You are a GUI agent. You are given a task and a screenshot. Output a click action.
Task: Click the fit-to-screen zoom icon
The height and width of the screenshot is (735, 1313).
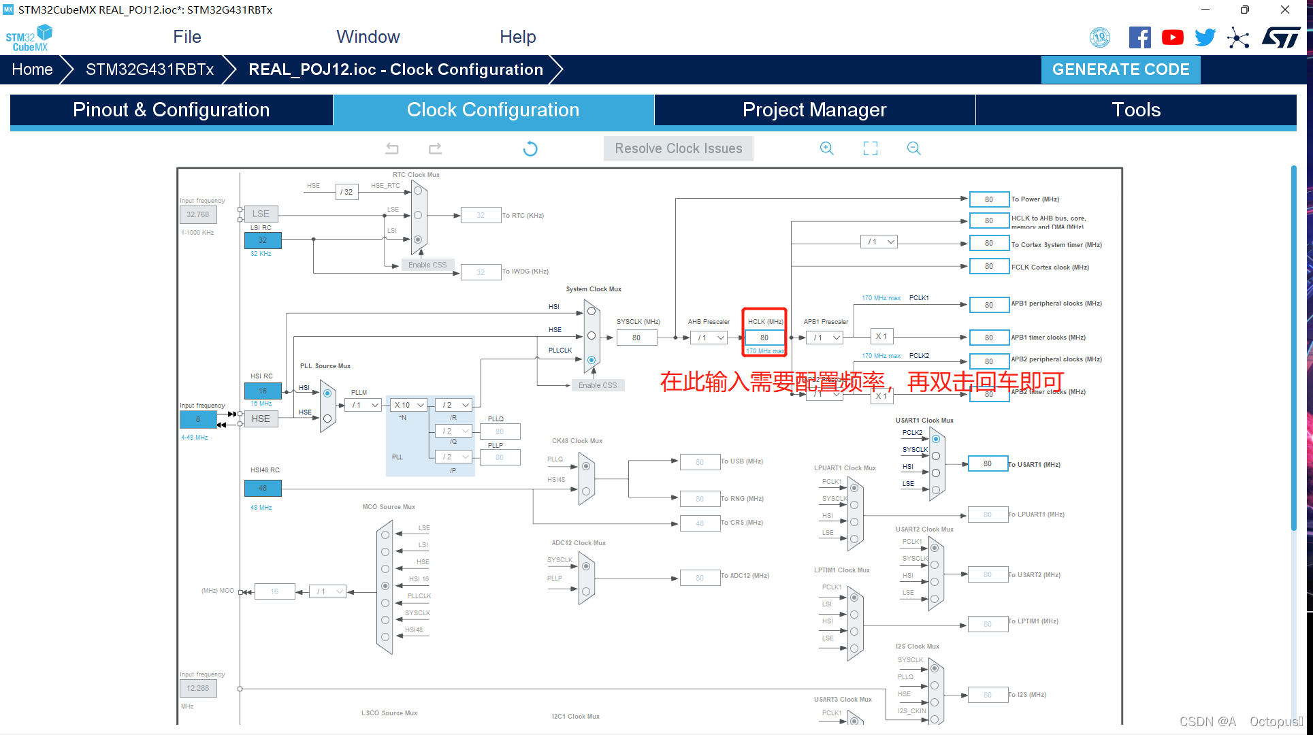click(x=871, y=148)
